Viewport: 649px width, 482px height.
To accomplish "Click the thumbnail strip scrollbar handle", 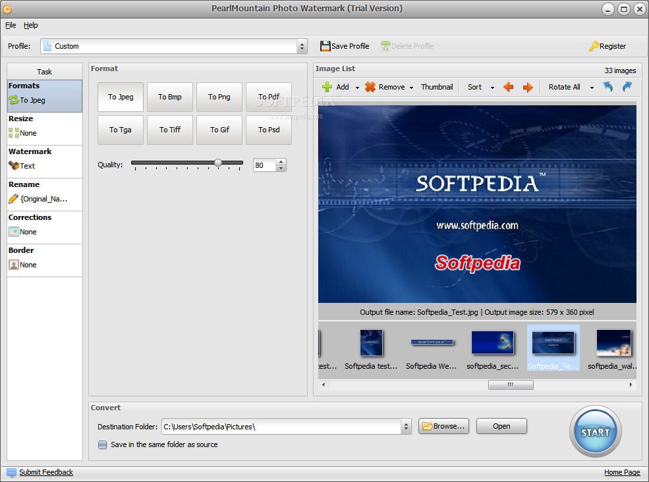I will (511, 385).
